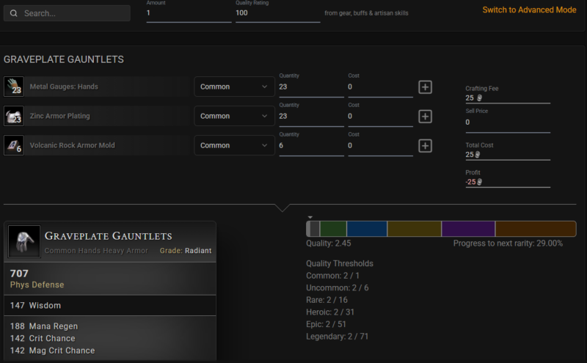Open rarity dropdown for Metal Gauges: Hands
This screenshot has width=587, height=363.
[x=234, y=87]
